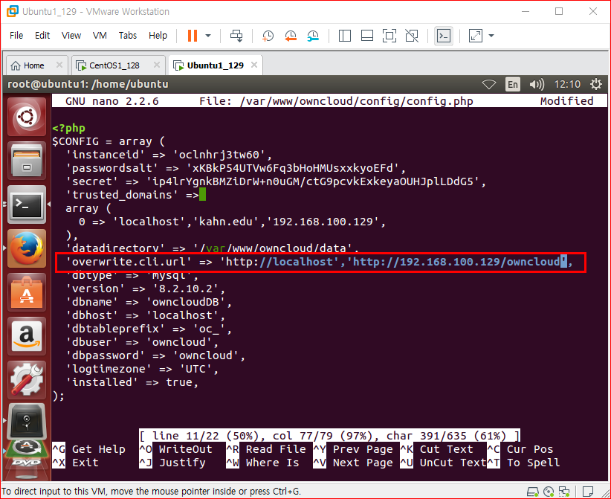Click the 'dbhost' line
The height and width of the screenshot is (499, 611).
click(146, 315)
